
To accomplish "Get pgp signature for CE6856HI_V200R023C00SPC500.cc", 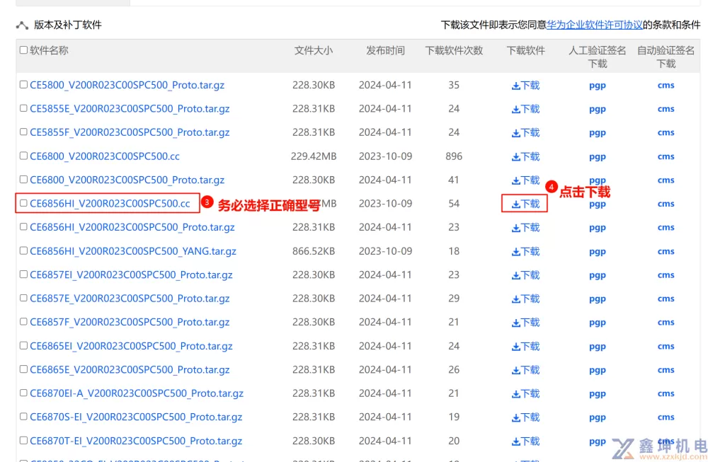I will [598, 204].
